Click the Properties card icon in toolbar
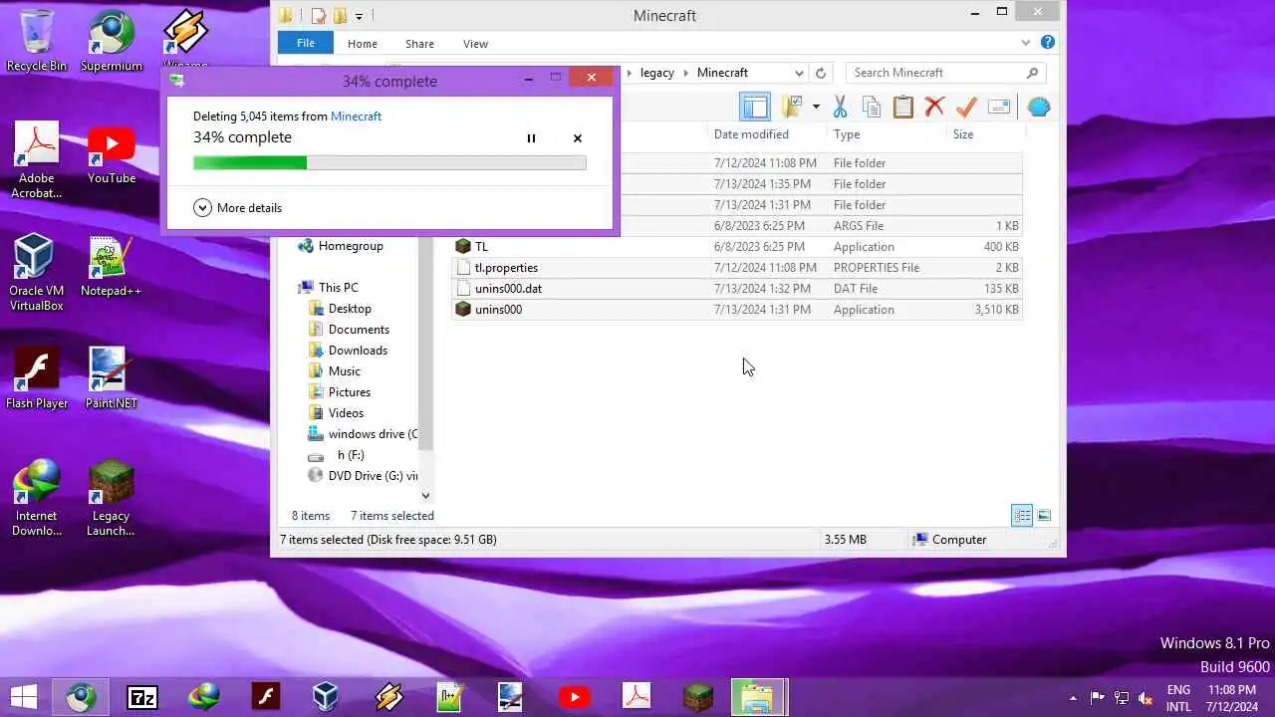1275x717 pixels. click(x=999, y=107)
